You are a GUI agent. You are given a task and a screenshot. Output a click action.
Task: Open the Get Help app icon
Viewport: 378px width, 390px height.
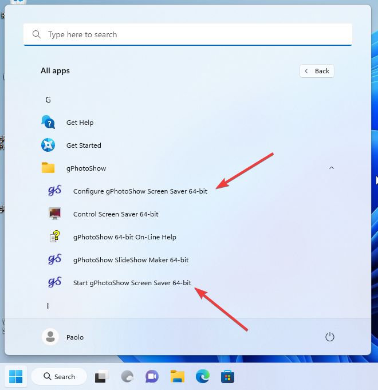(48, 122)
